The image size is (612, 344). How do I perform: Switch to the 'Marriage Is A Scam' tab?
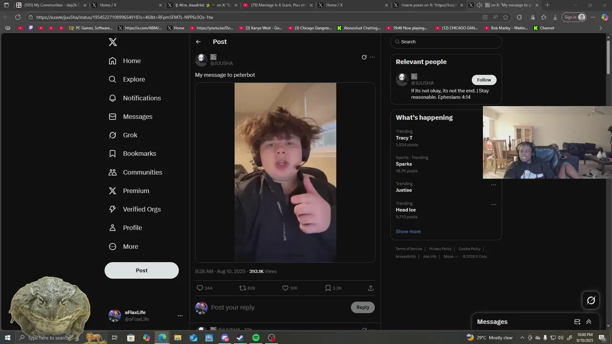pyautogui.click(x=278, y=5)
